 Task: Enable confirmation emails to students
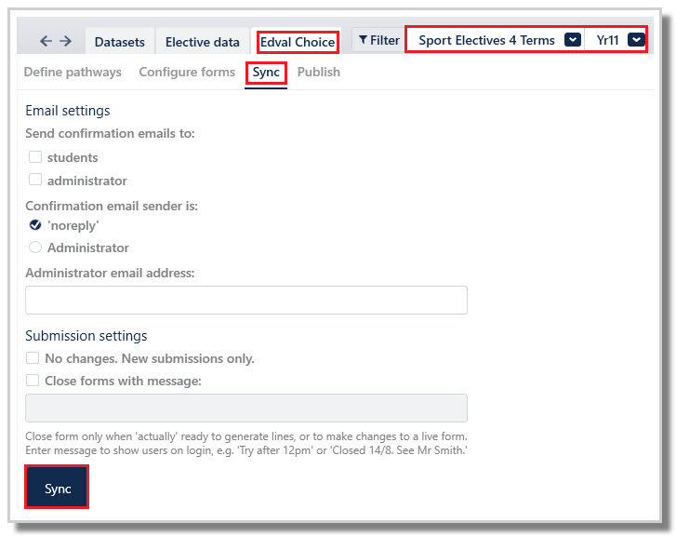click(35, 156)
